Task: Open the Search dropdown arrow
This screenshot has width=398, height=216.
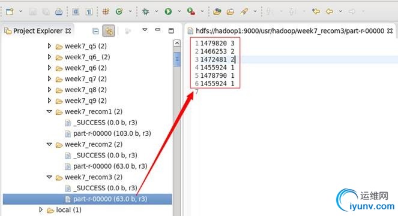Action: pyautogui.click(x=255, y=11)
